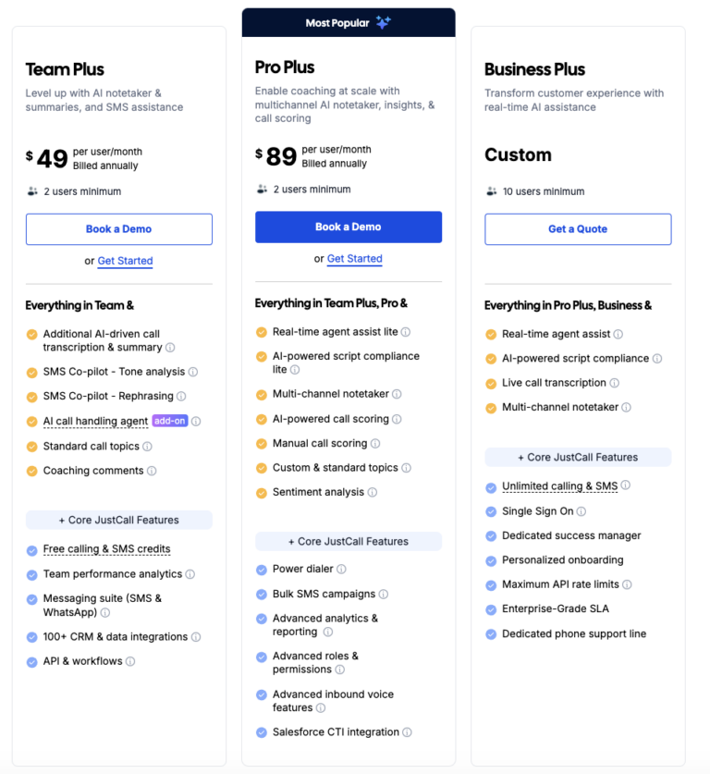Click the Get Started link under Team Plus

point(125,261)
